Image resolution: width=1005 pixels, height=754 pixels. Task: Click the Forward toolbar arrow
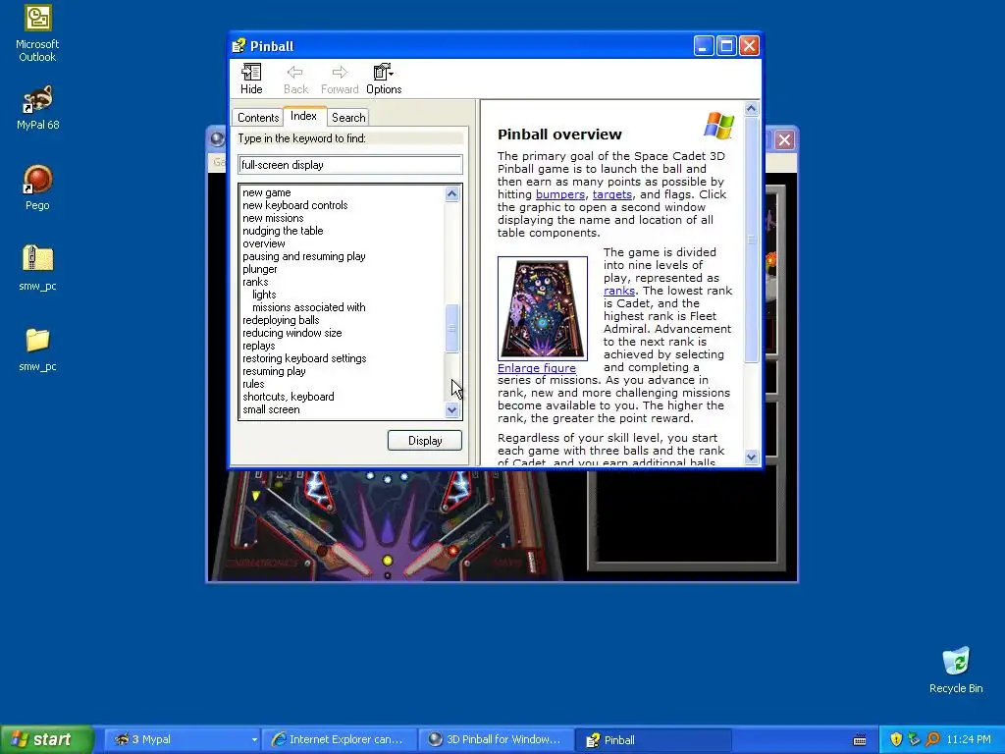pyautogui.click(x=339, y=80)
